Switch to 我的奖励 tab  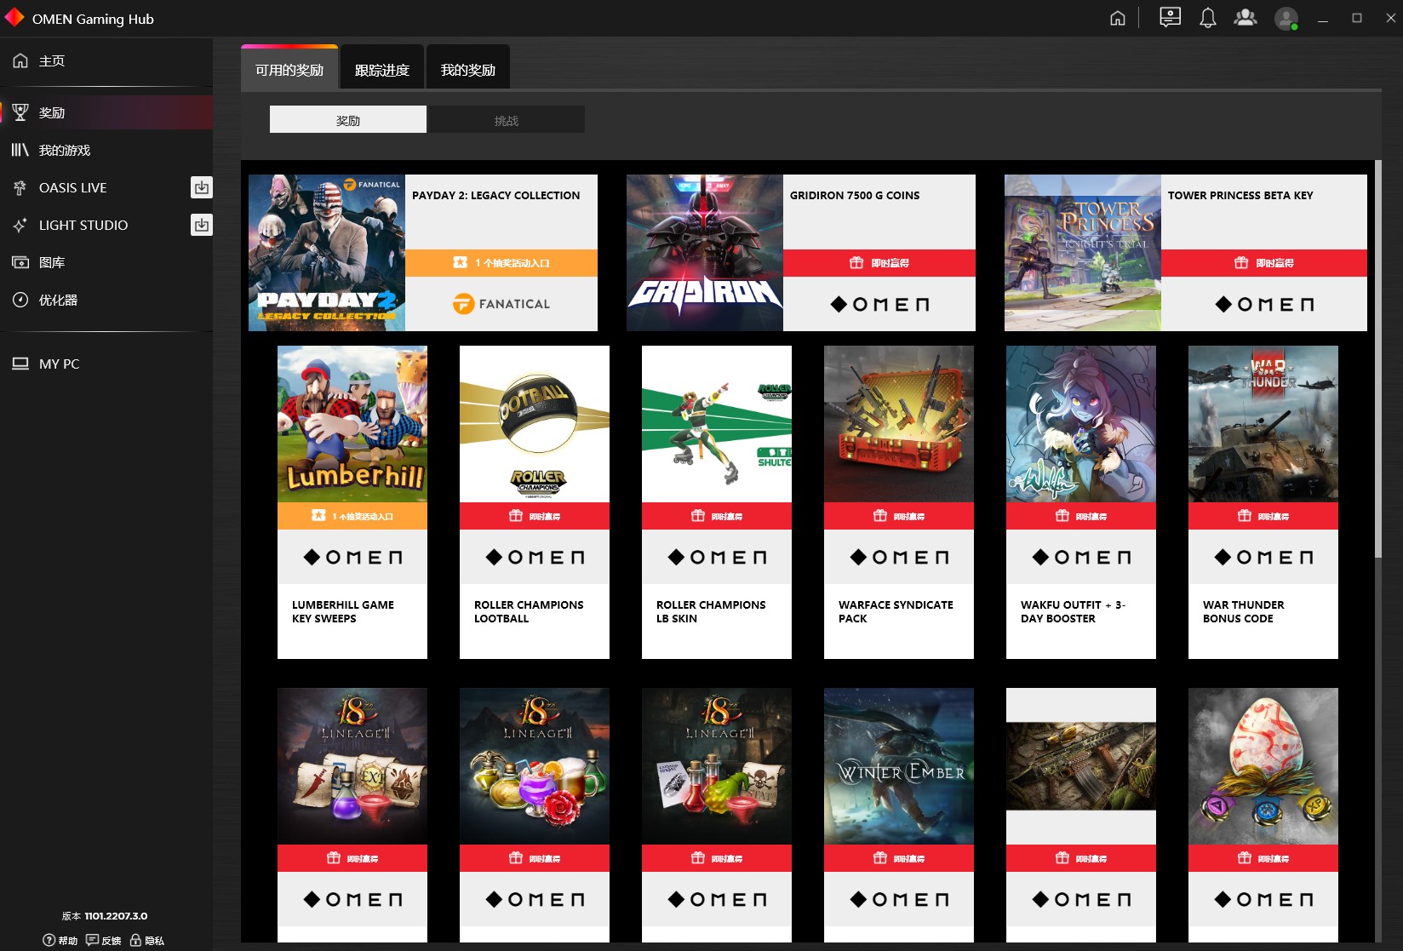(468, 68)
